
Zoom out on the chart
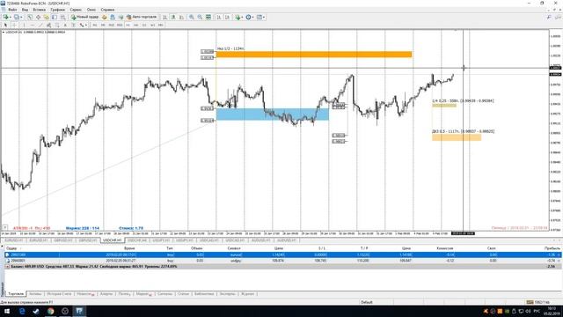click(200, 18)
